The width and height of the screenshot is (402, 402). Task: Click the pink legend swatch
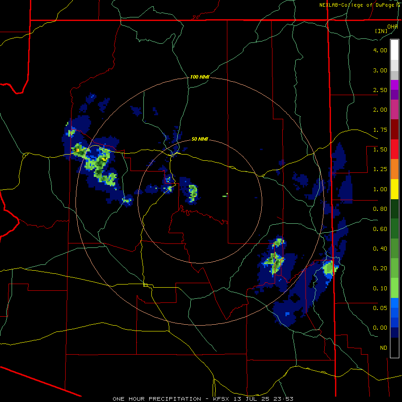pos(394,110)
